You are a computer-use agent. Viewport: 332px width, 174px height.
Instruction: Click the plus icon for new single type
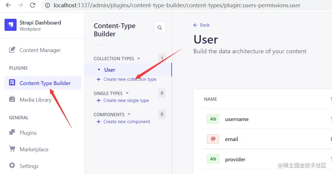[98, 100]
